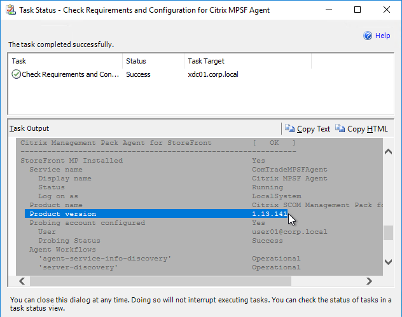
Task: Click the LocalSystem log on value
Action: (x=276, y=196)
